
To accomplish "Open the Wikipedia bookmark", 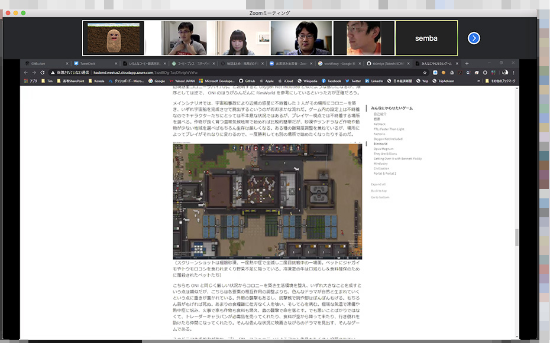I will coord(308,81).
